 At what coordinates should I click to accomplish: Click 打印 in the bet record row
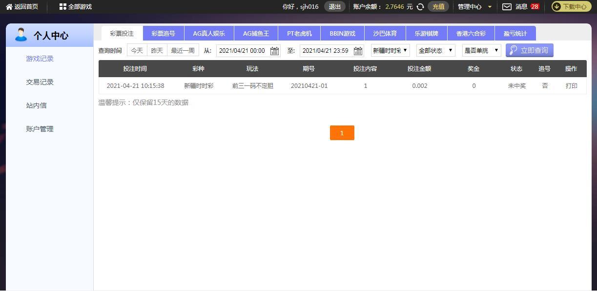pyautogui.click(x=572, y=86)
